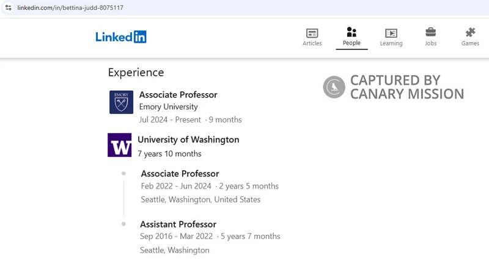Click the Games tab label

tap(470, 43)
